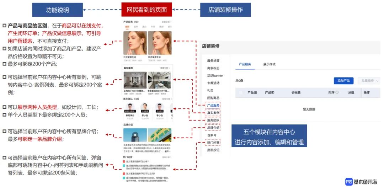This screenshot has height=187, width=384.
Task: Play the brand introduction video thumbnail
Action: click(x=135, y=135)
